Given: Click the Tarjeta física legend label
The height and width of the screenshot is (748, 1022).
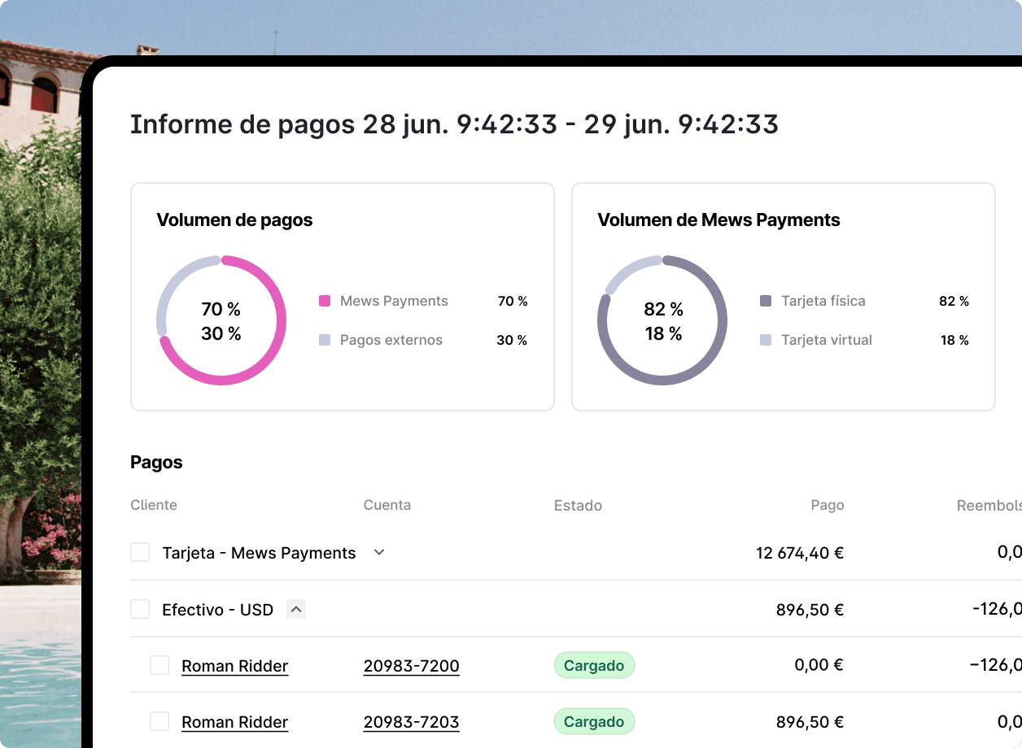Looking at the screenshot, I should pos(823,301).
